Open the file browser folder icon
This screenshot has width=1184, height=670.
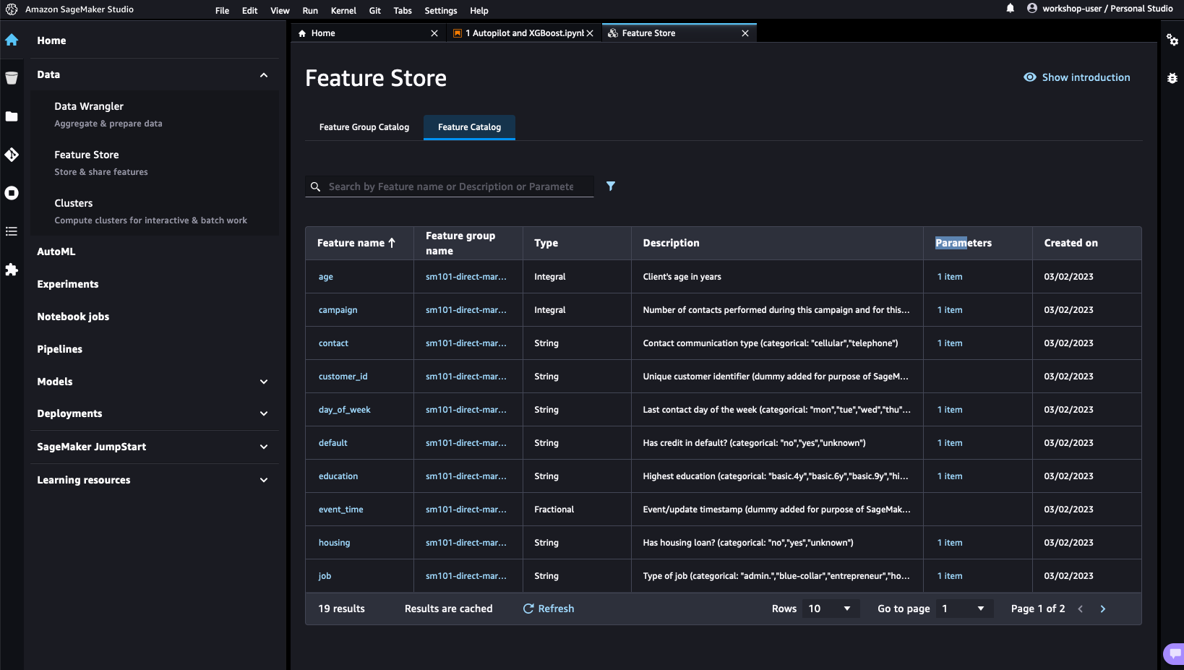[12, 116]
